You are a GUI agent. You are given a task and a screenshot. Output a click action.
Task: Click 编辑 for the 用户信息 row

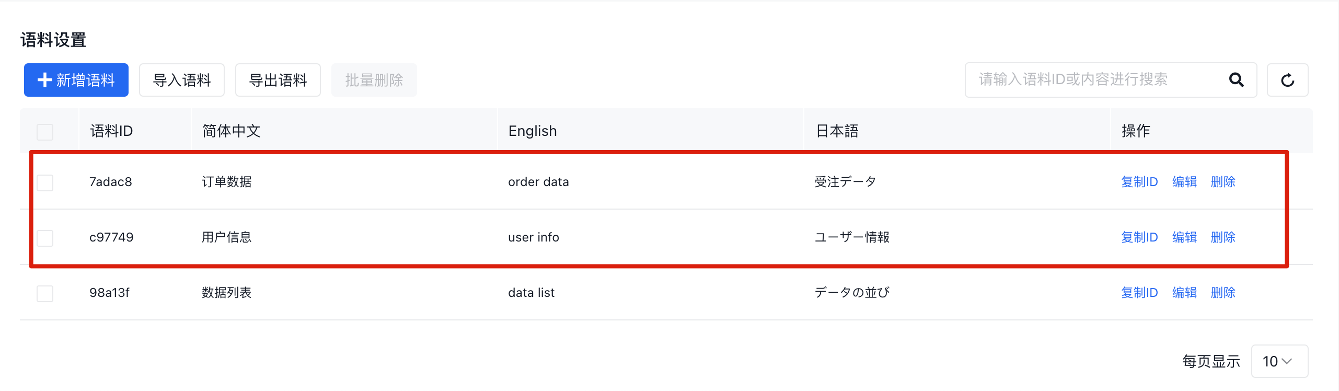(1184, 237)
